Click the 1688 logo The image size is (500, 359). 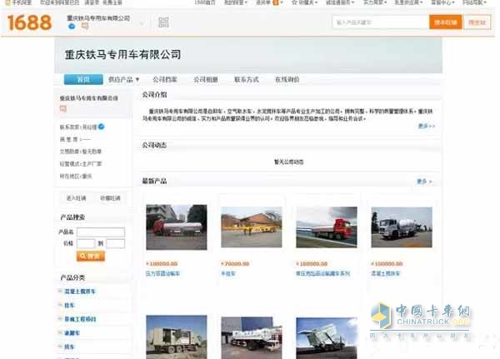pos(29,22)
